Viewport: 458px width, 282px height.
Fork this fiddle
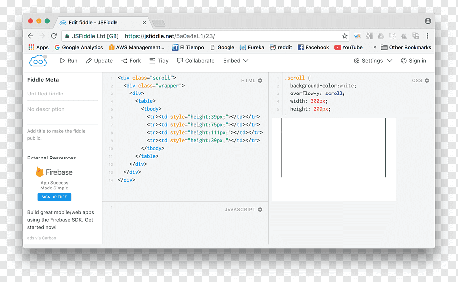131,61
